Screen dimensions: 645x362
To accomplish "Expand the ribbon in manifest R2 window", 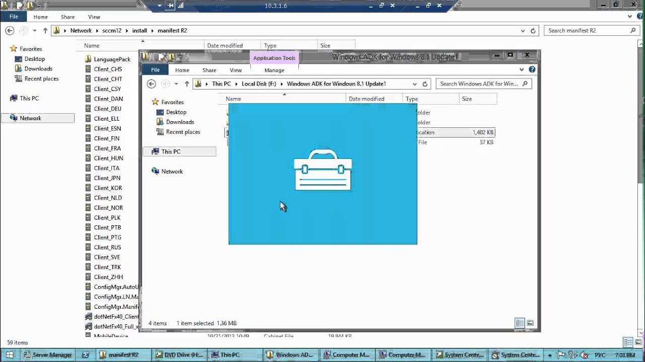I will click(x=629, y=17).
